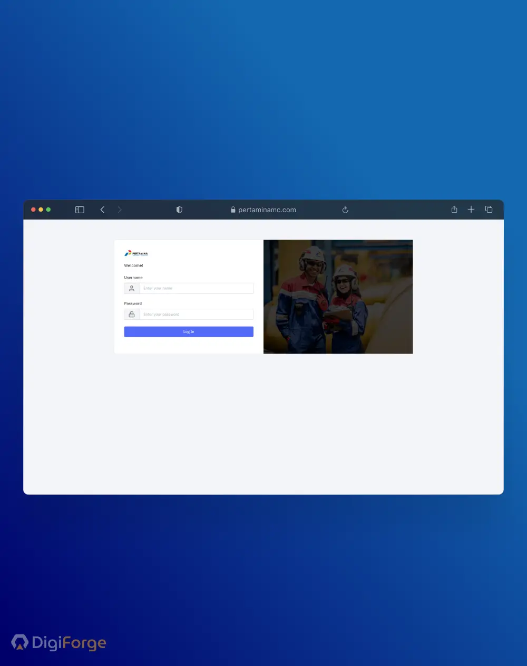Screen dimensions: 527x666
Task: Go back to the previous page
Action: tap(102, 210)
